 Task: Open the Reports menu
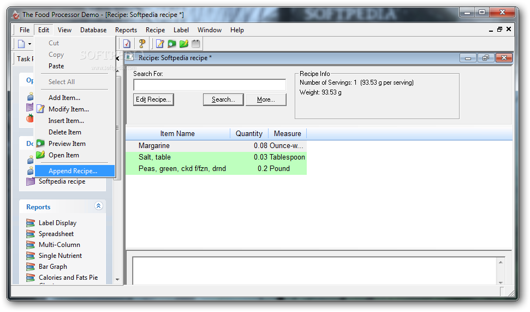(126, 30)
